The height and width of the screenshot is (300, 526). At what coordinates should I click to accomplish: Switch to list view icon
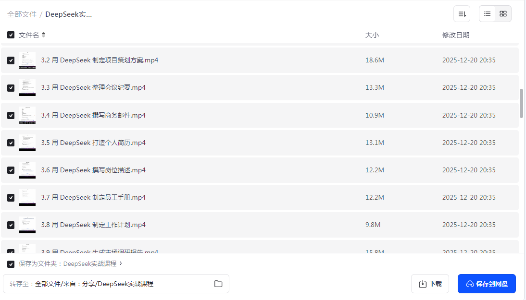coord(488,14)
